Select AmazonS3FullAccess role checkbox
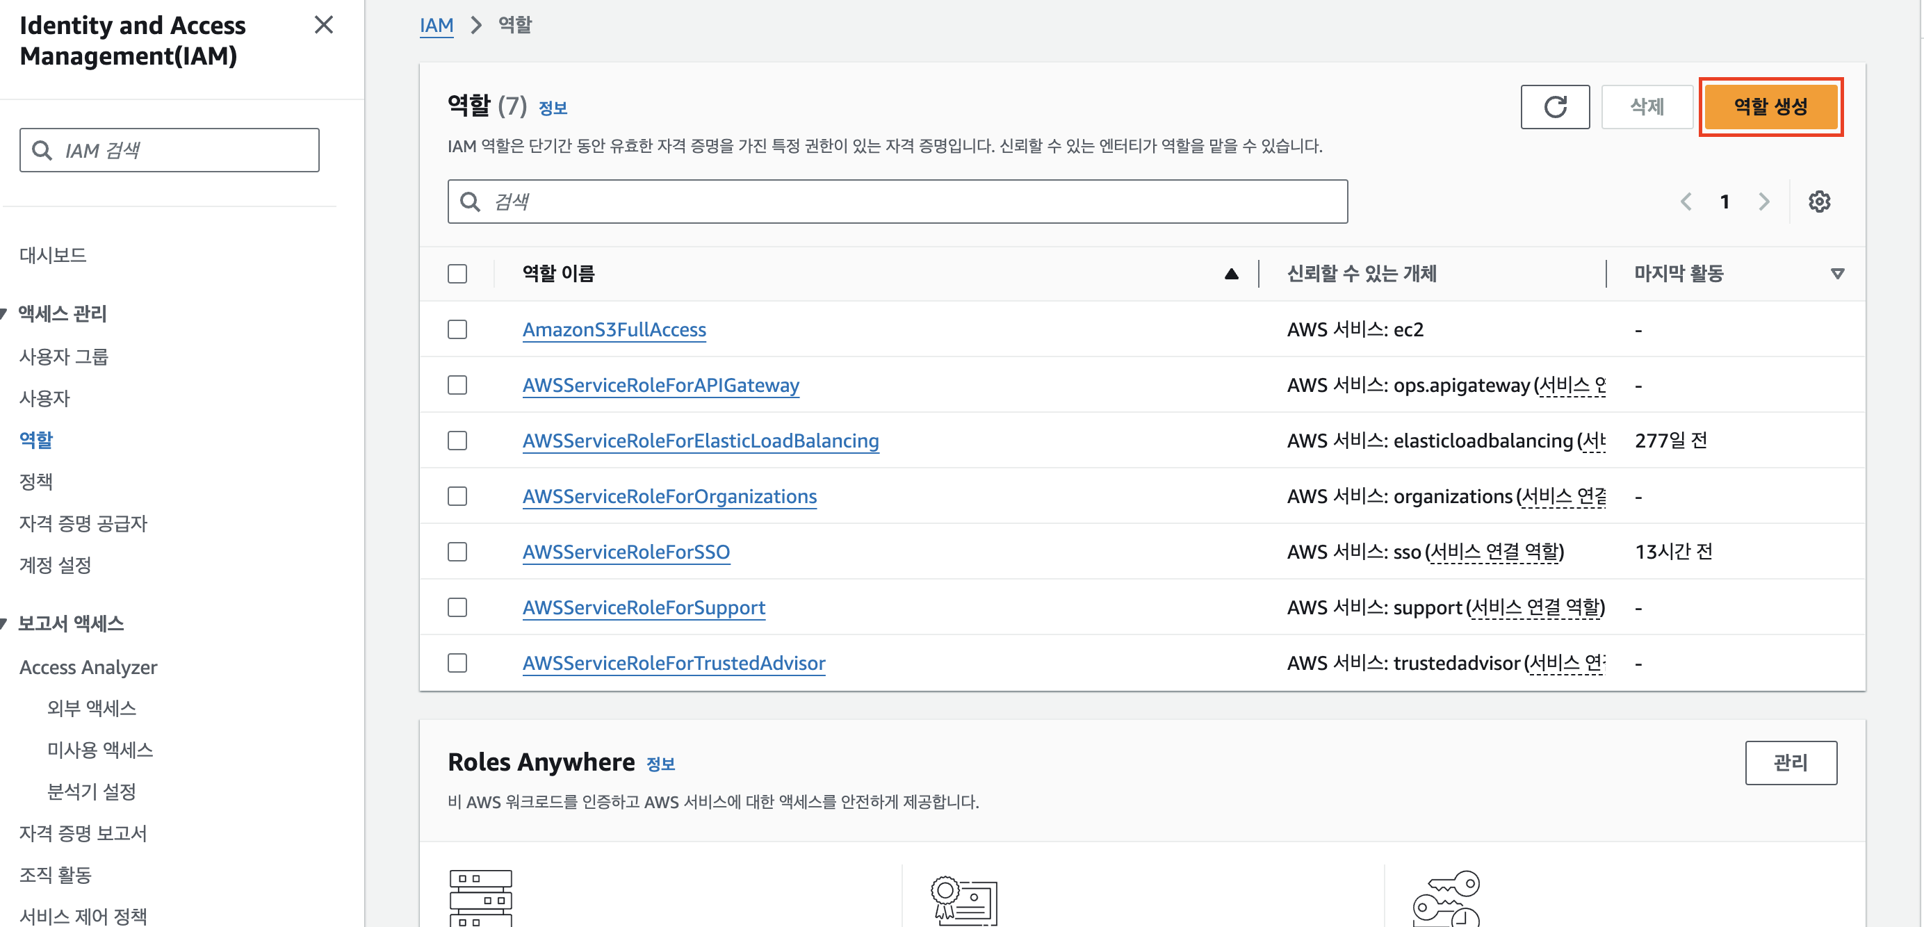The height and width of the screenshot is (927, 1924). click(x=457, y=329)
